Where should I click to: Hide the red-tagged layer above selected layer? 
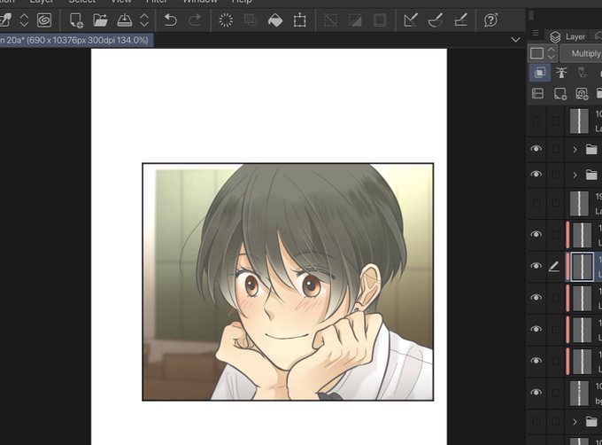[536, 234]
